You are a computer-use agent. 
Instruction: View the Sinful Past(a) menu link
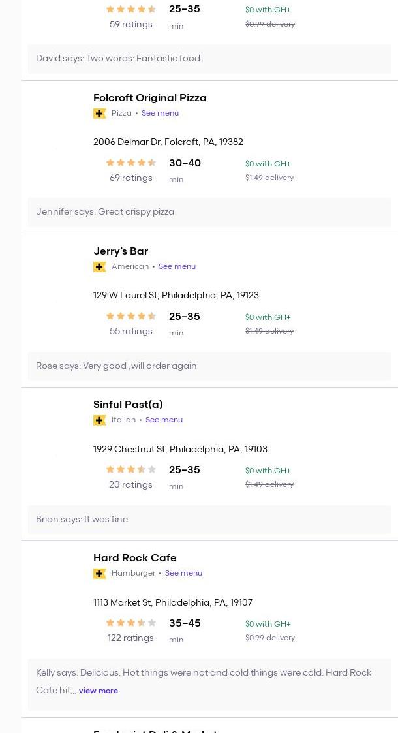point(164,420)
